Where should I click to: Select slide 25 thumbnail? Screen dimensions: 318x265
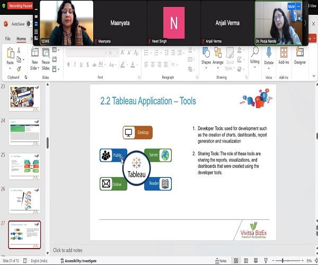(x=24, y=166)
